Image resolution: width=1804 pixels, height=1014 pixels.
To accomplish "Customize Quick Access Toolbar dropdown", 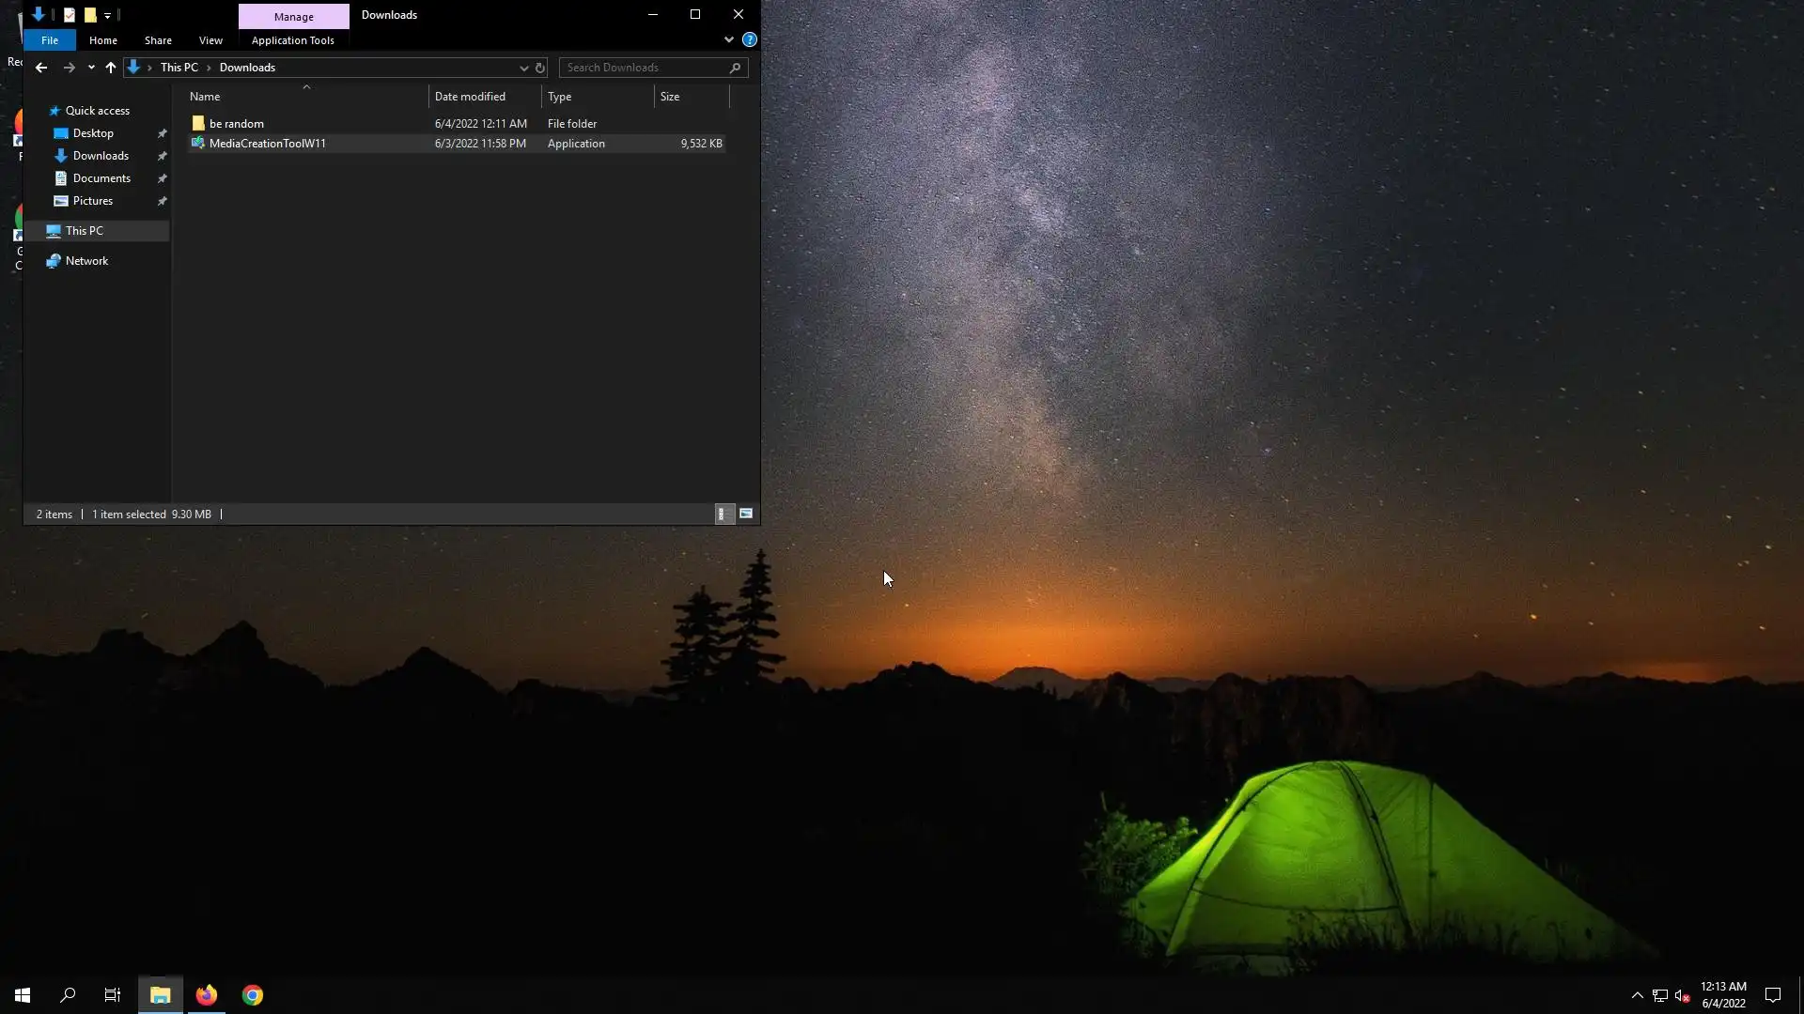I will [x=107, y=15].
